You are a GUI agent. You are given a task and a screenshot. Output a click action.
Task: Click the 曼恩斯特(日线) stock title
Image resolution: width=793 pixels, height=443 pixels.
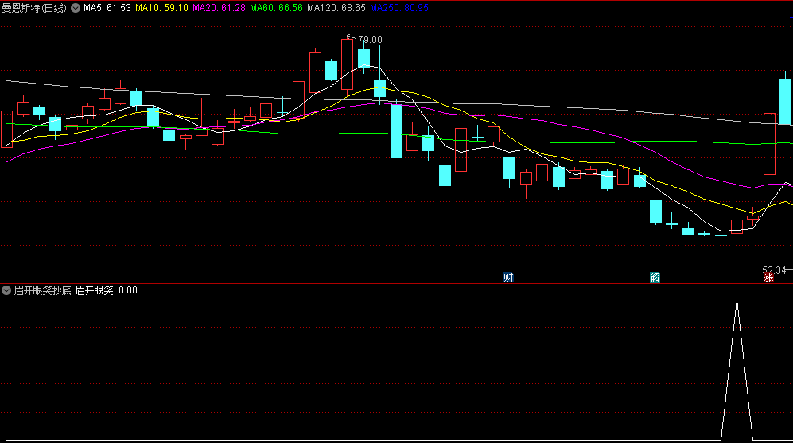[x=35, y=7]
